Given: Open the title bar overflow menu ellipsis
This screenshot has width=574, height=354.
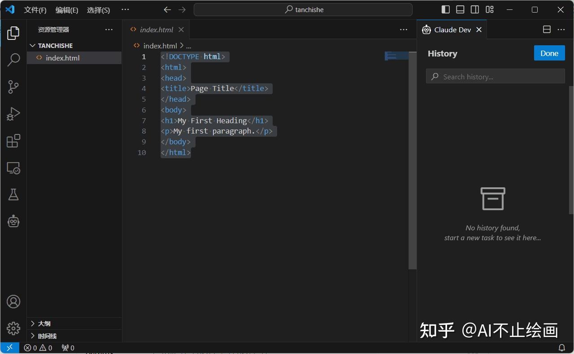Looking at the screenshot, I should point(125,9).
